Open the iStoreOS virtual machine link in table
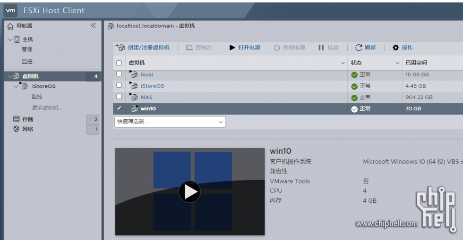The image size is (463, 240). tap(152, 86)
